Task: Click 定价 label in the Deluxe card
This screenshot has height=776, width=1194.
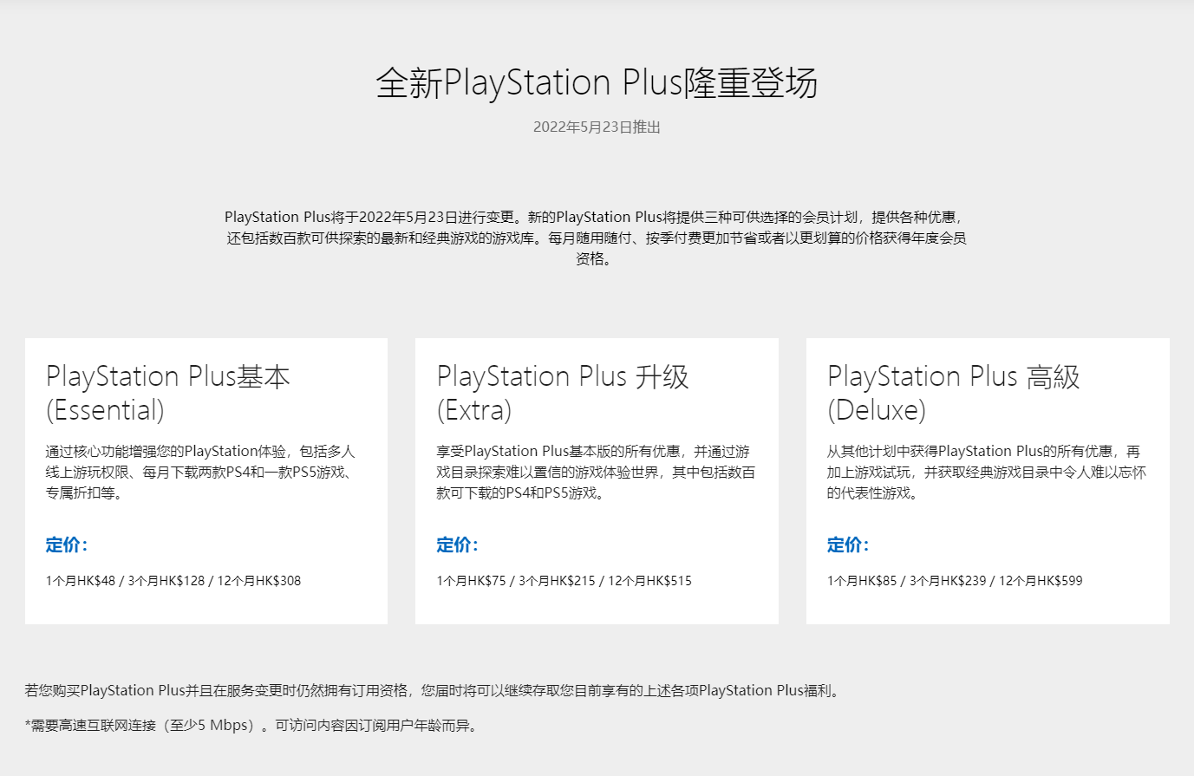Action: click(848, 545)
